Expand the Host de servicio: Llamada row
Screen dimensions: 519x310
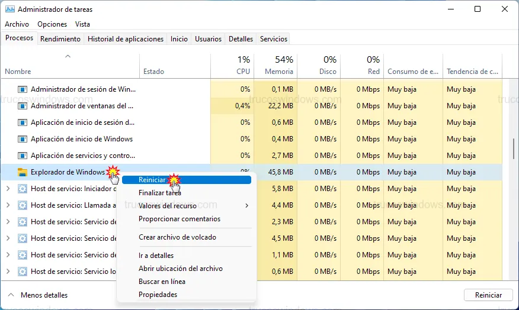[x=8, y=205]
